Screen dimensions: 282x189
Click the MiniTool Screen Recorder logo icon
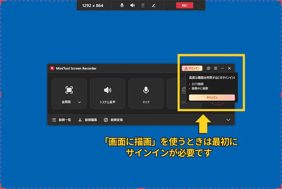click(x=52, y=68)
